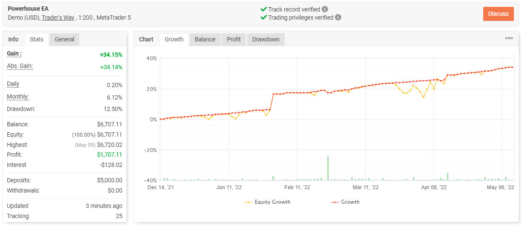Click the tallest green volume bar
The image size is (522, 225).
pyautogui.click(x=328, y=168)
